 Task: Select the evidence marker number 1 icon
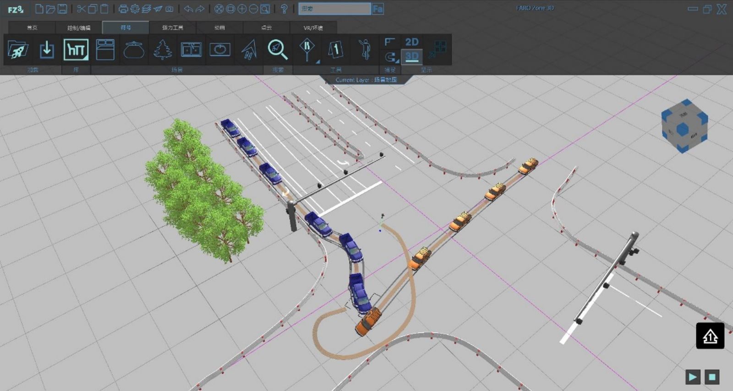pos(335,49)
